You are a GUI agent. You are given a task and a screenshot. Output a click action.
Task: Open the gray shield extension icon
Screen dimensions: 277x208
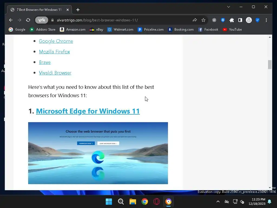[x=214, y=20]
